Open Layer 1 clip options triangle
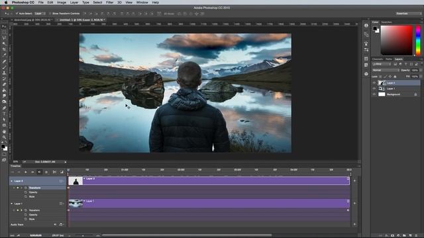The width and height of the screenshot is (424, 238). pos(84,201)
